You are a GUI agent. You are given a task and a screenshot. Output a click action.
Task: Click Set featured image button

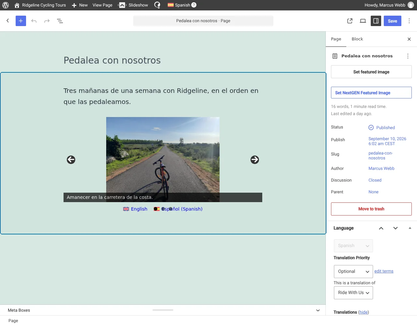tap(371, 72)
